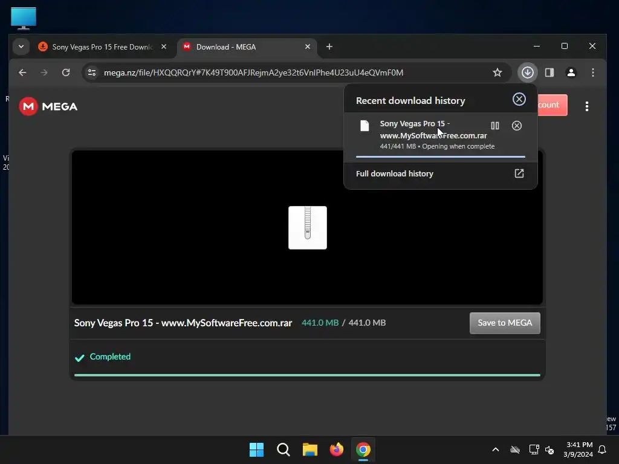
Task: Maximize the Chrome window
Action: [565, 46]
